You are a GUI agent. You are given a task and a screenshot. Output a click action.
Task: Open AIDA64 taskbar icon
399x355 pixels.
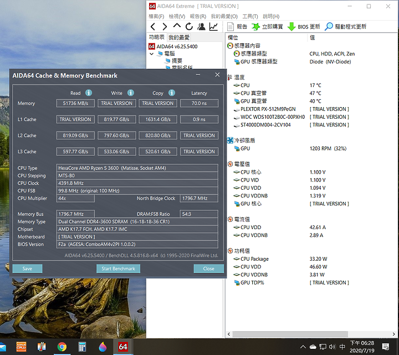123,347
